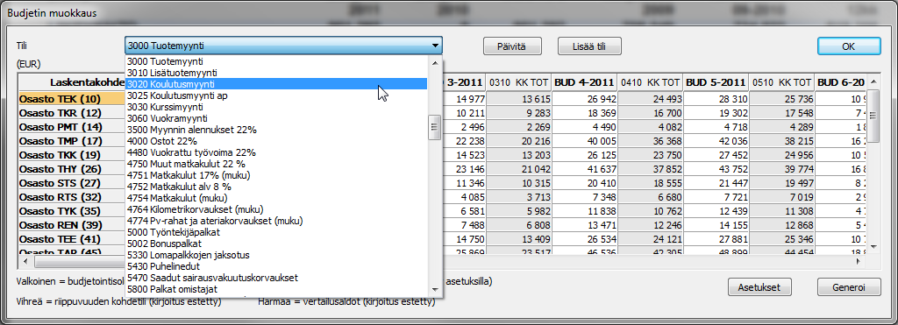Select 3000 Tuotemyynti in the list
The height and width of the screenshot is (325, 898).
tap(276, 61)
